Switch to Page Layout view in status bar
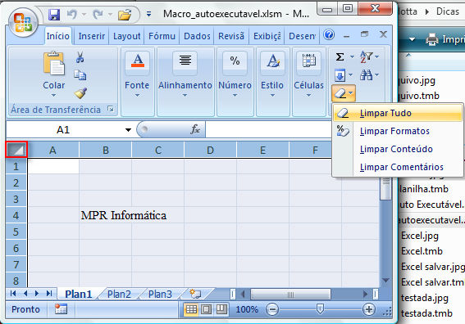This screenshot has height=324, width=465. click(x=207, y=309)
